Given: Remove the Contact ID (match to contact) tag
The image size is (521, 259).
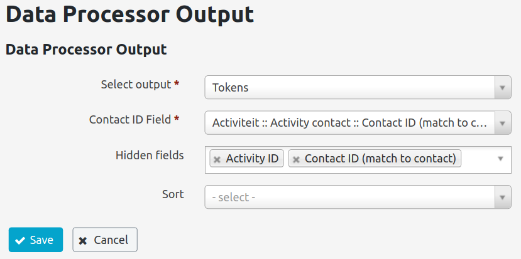Looking at the screenshot, I should 296,159.
